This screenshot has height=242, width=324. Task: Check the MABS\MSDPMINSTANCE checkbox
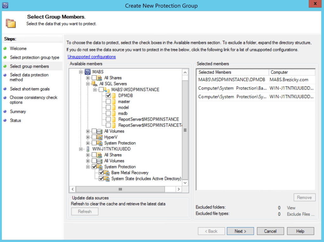pos(101,90)
